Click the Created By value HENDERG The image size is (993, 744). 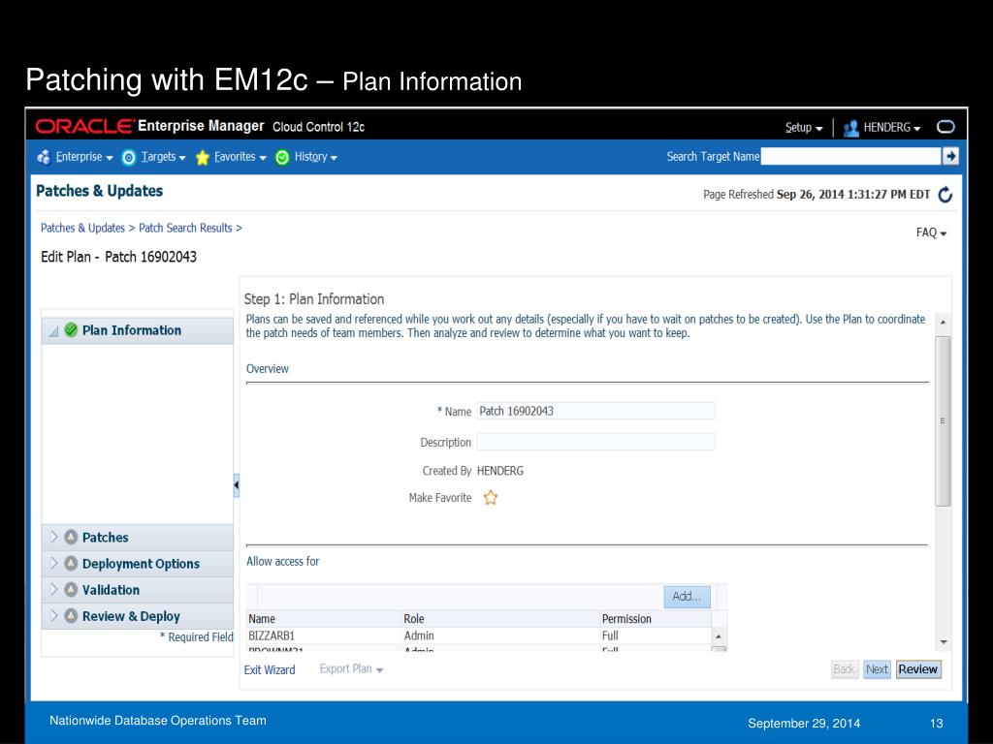click(x=500, y=471)
